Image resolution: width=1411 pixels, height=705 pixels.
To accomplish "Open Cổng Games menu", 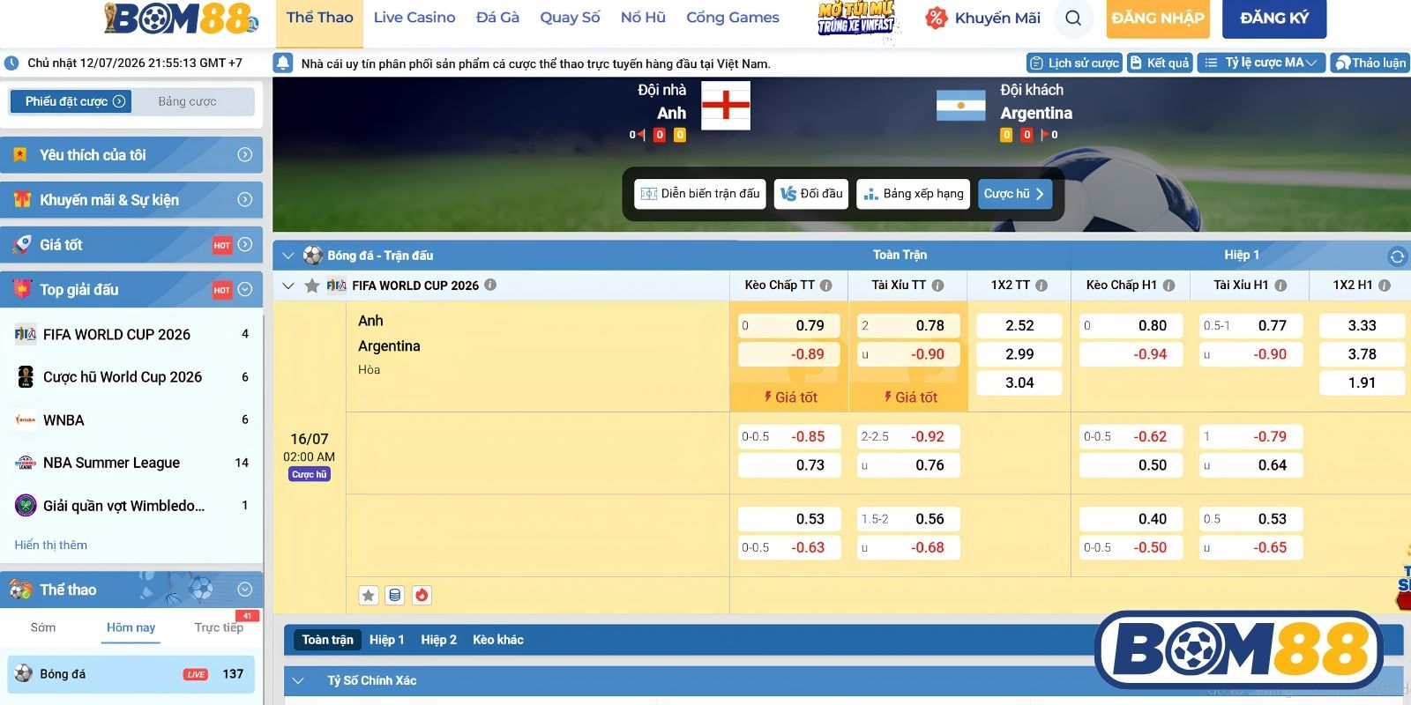I will tap(733, 18).
